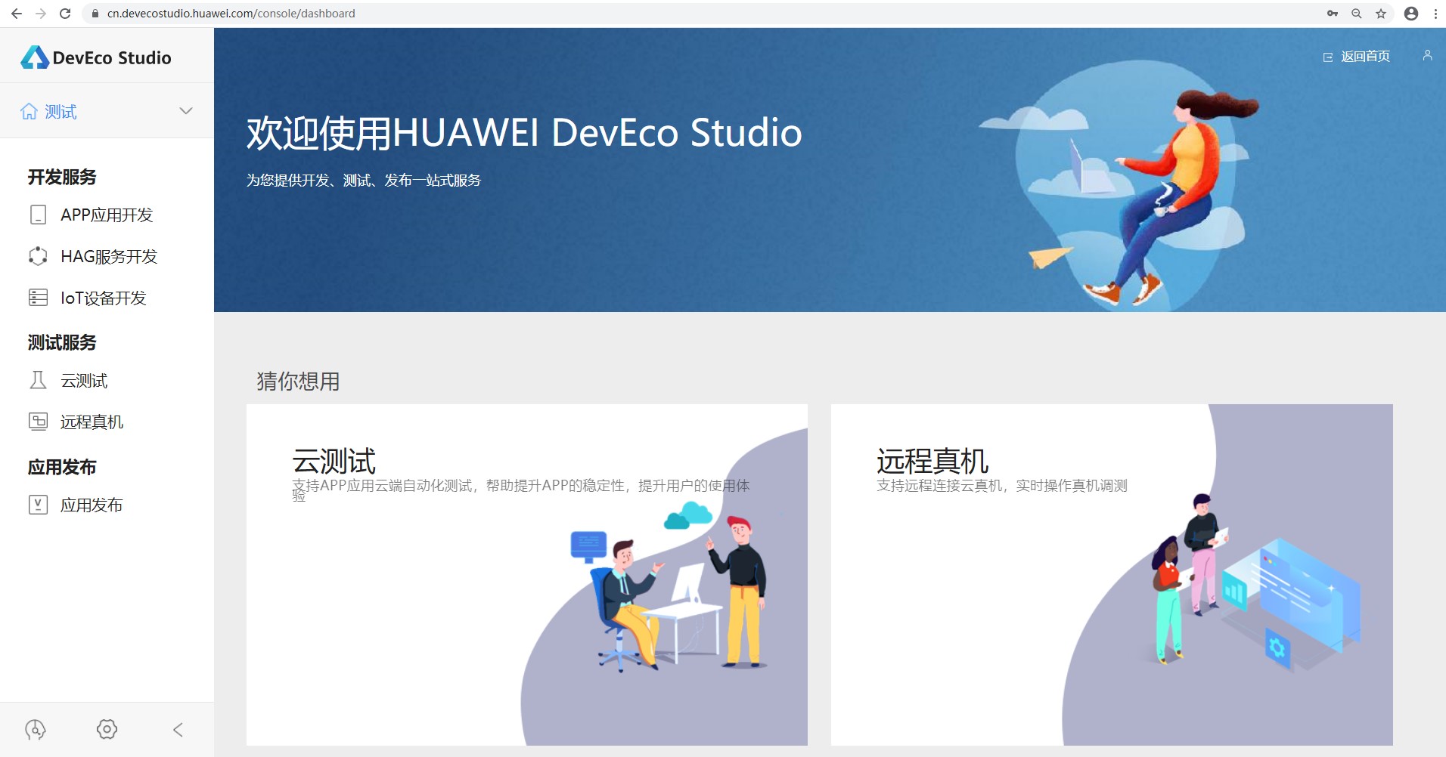Image resolution: width=1446 pixels, height=757 pixels.
Task: Click the 远程真机 card title
Action: click(x=932, y=461)
